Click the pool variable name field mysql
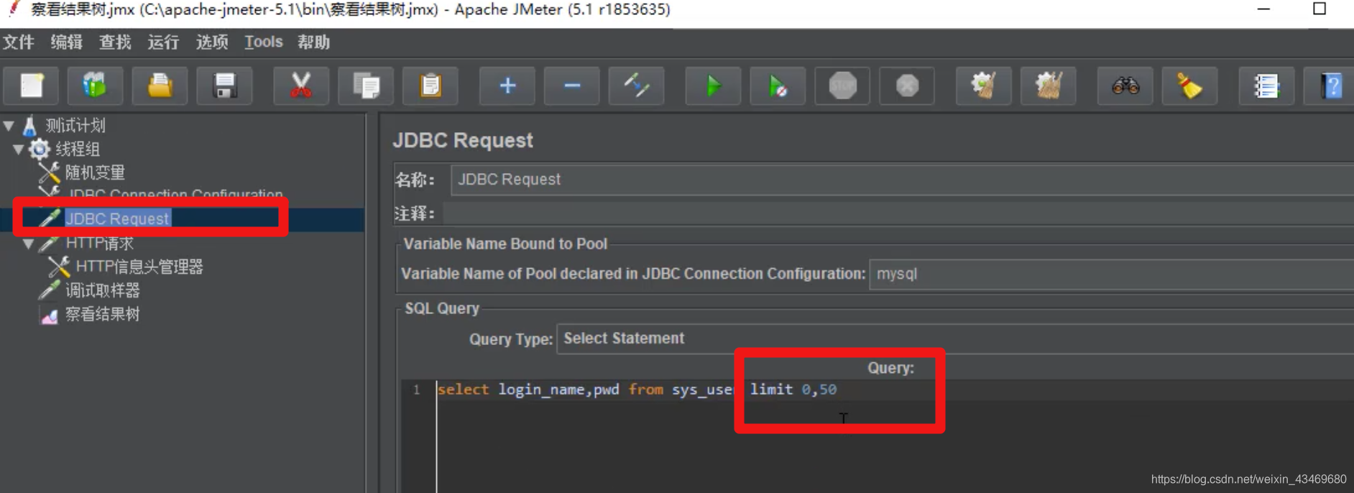The height and width of the screenshot is (493, 1354). tap(1112, 274)
